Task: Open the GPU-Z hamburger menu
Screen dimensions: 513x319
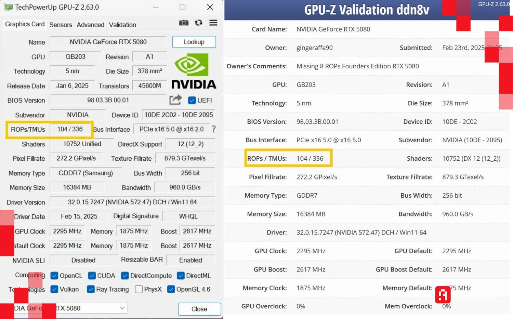Action: click(x=213, y=23)
